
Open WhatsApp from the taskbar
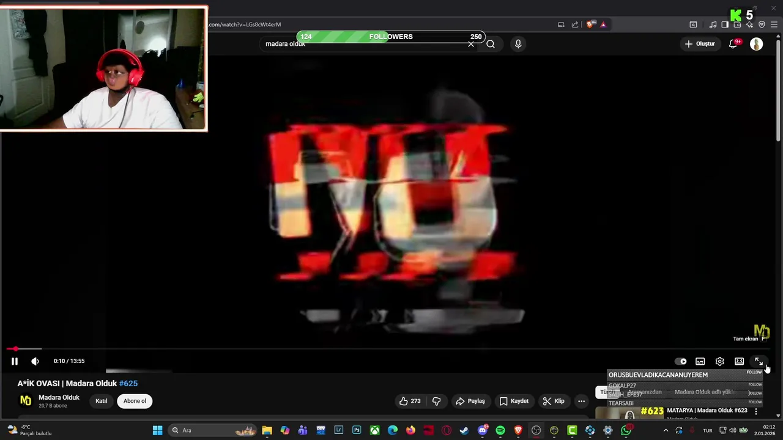[626, 430]
